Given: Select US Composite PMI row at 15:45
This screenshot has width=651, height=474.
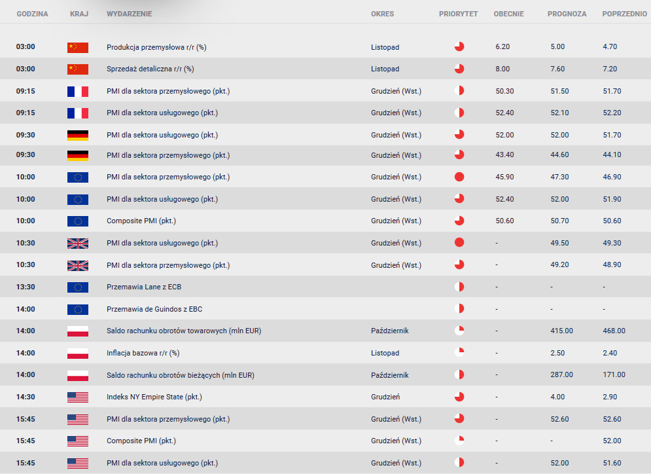Looking at the screenshot, I should point(326,441).
